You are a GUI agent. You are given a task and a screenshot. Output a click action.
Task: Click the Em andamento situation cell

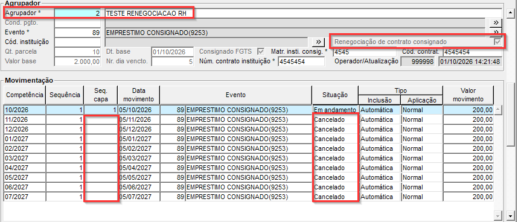[335, 110]
